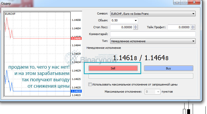Click the Ордер window title
This screenshot has width=207, height=114.
pyautogui.click(x=6, y=3)
